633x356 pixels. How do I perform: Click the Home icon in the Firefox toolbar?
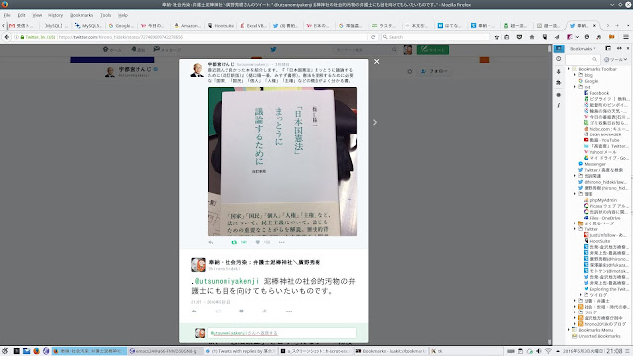(532, 37)
